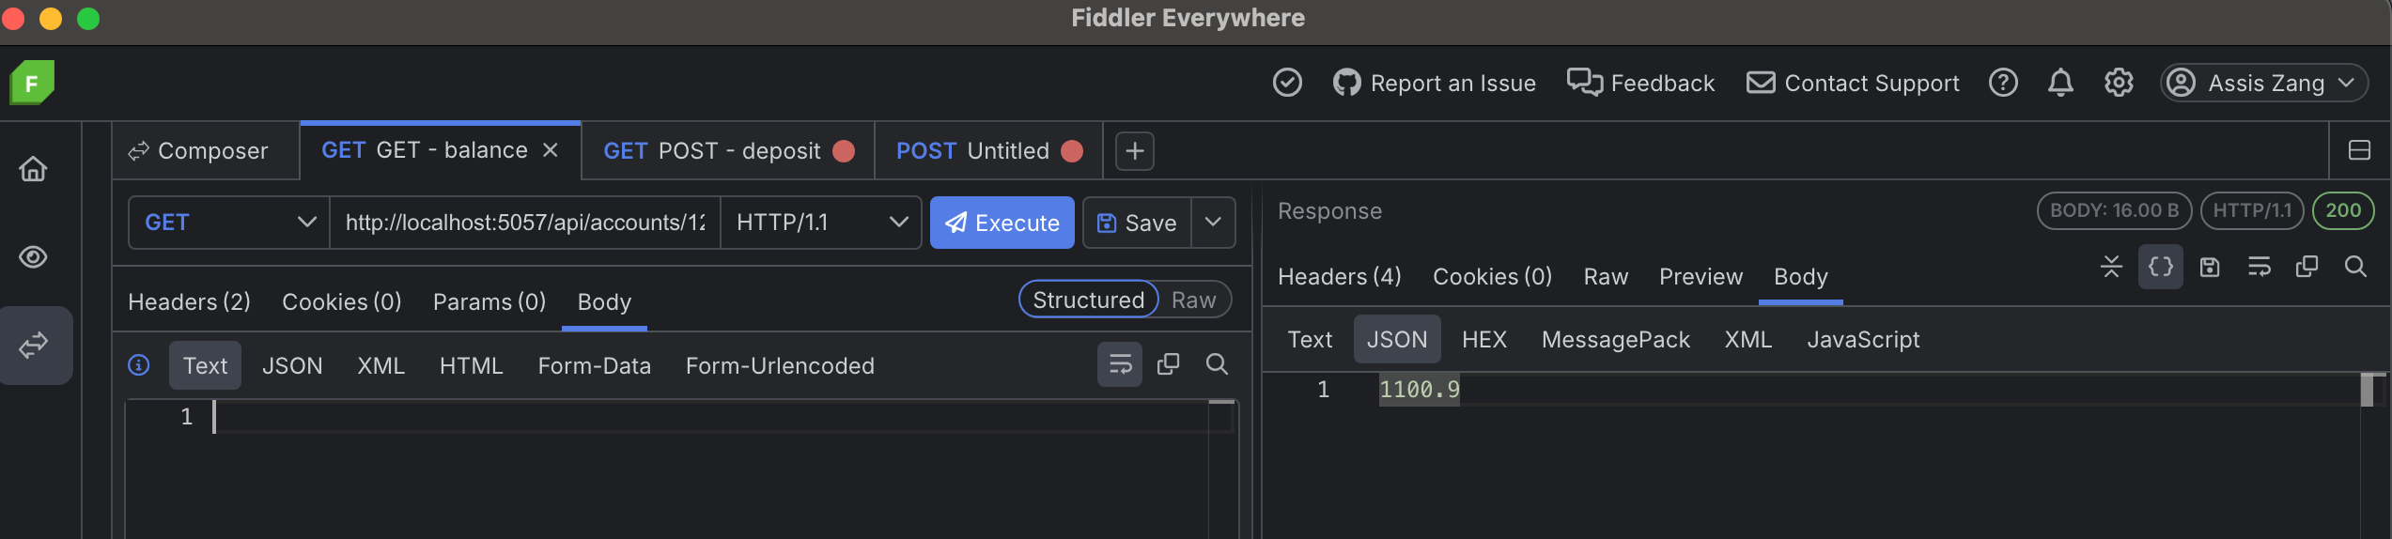Open the Assis Zang account dropdown
The image size is (2392, 539).
click(2264, 83)
